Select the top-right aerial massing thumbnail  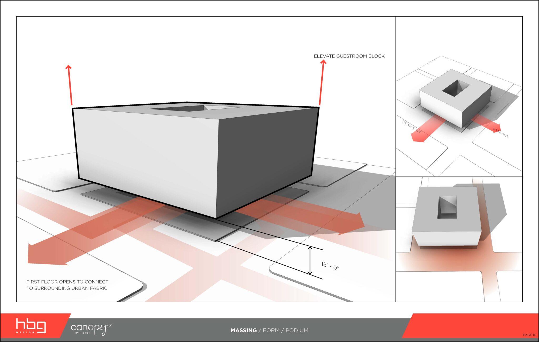pos(459,97)
